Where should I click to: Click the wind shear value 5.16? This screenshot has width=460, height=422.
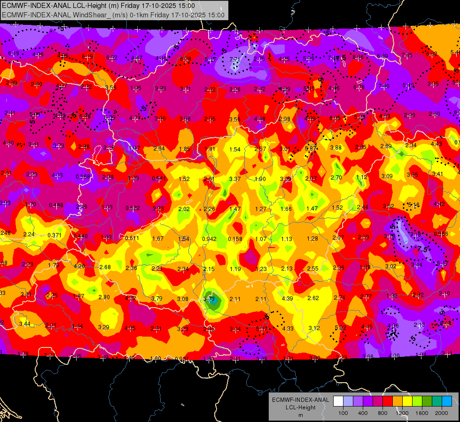tap(414, 205)
